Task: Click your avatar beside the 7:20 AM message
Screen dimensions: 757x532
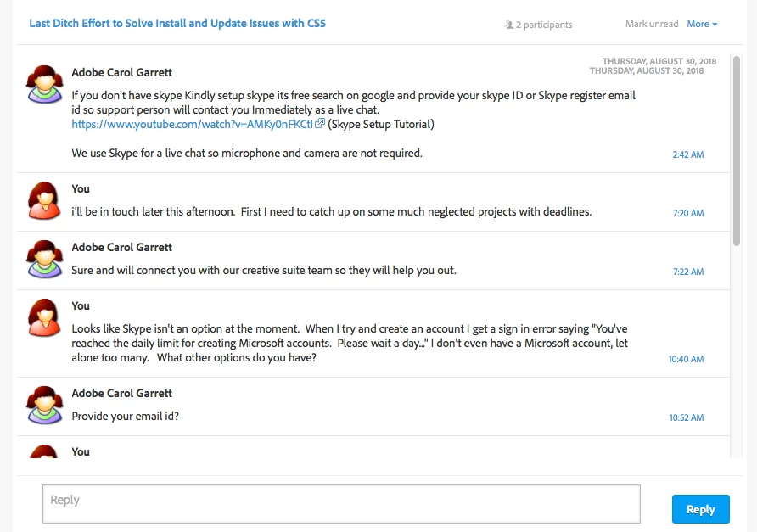Action: point(44,200)
